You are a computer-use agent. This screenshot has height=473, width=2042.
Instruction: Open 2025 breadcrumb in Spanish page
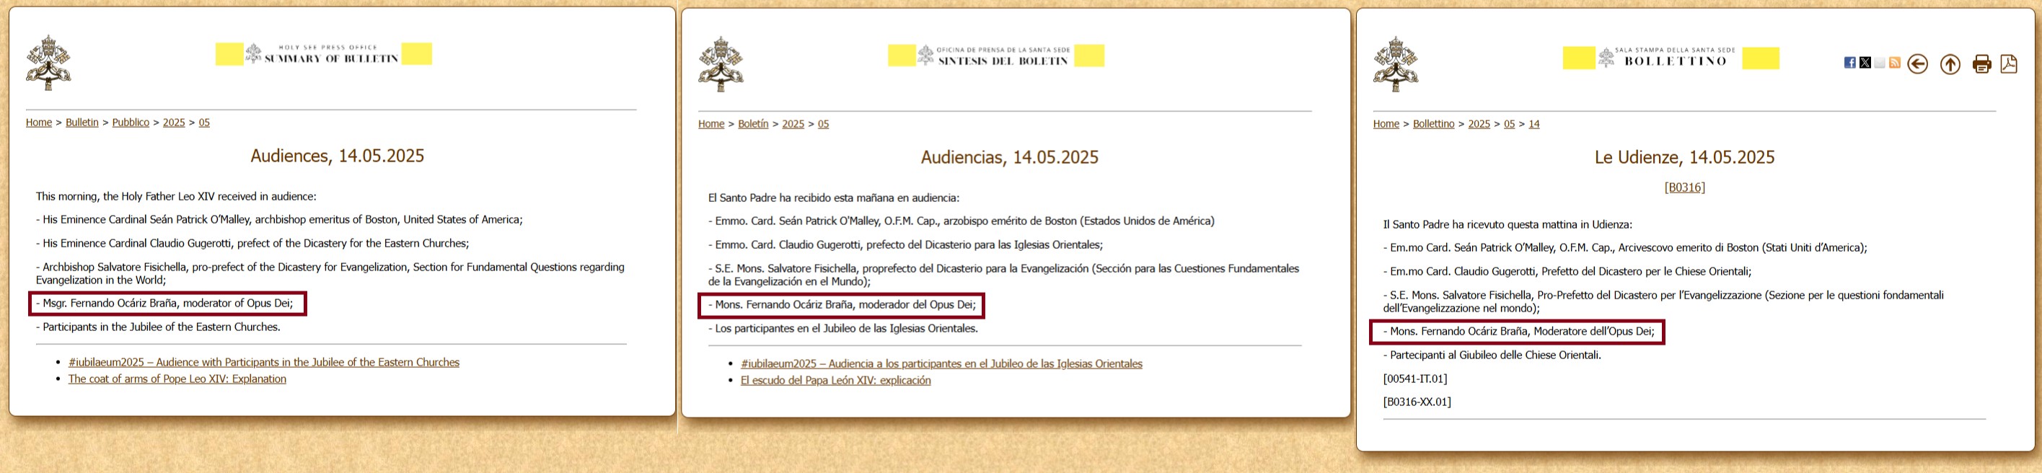coord(793,123)
